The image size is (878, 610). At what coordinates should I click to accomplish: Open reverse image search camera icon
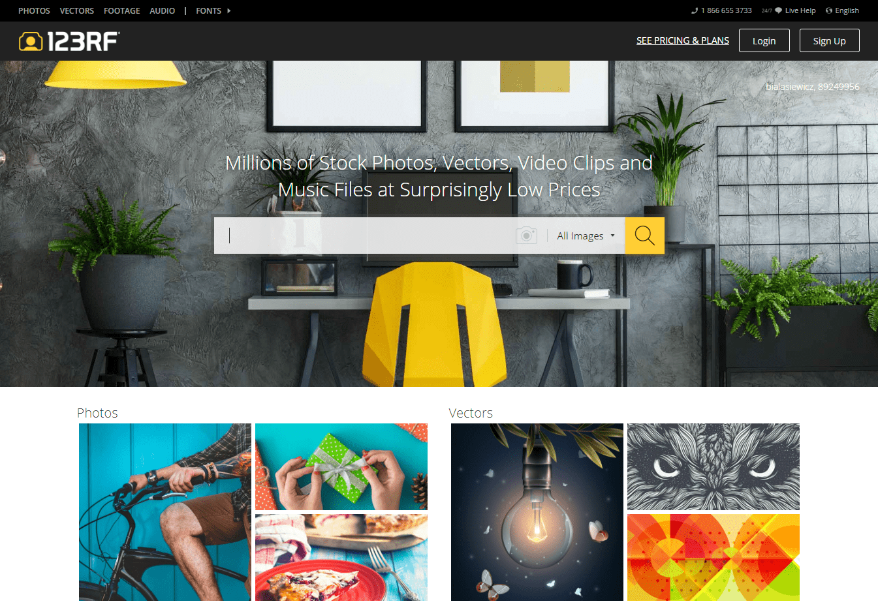526,236
